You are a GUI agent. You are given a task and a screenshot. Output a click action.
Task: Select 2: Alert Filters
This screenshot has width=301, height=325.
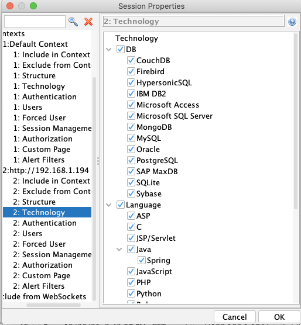tap(39, 286)
